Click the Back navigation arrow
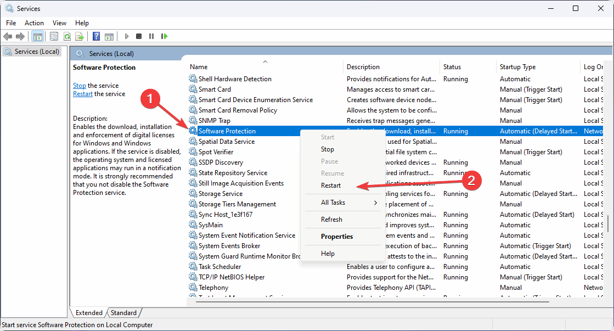The image size is (614, 331). [8, 36]
